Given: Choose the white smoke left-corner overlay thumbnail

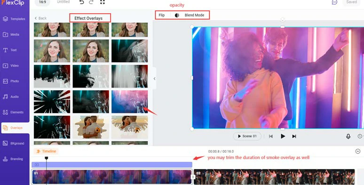Looking at the screenshot, I should click(x=52, y=76).
